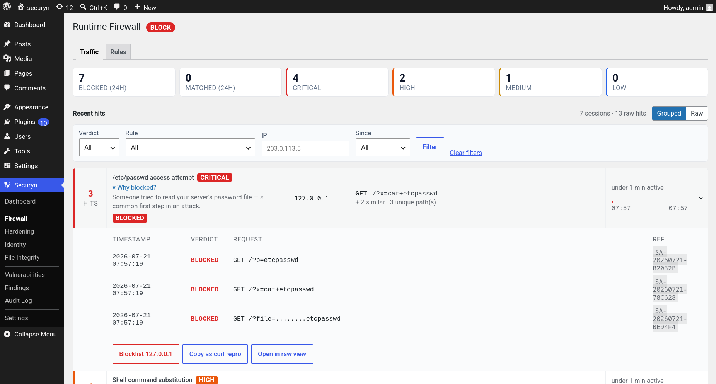Click Copy as curl repro button
The height and width of the screenshot is (384, 716).
[215, 354]
